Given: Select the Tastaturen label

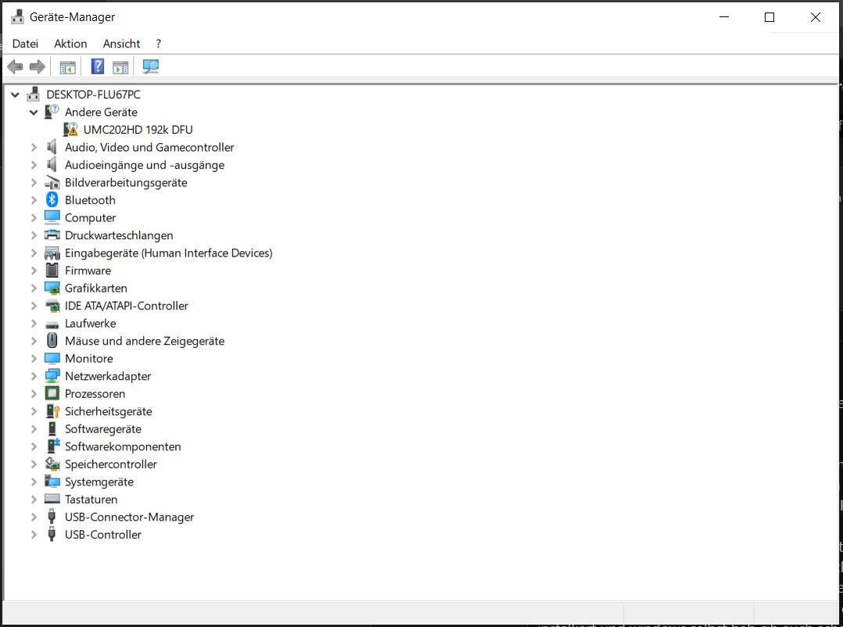Looking at the screenshot, I should [x=91, y=499].
